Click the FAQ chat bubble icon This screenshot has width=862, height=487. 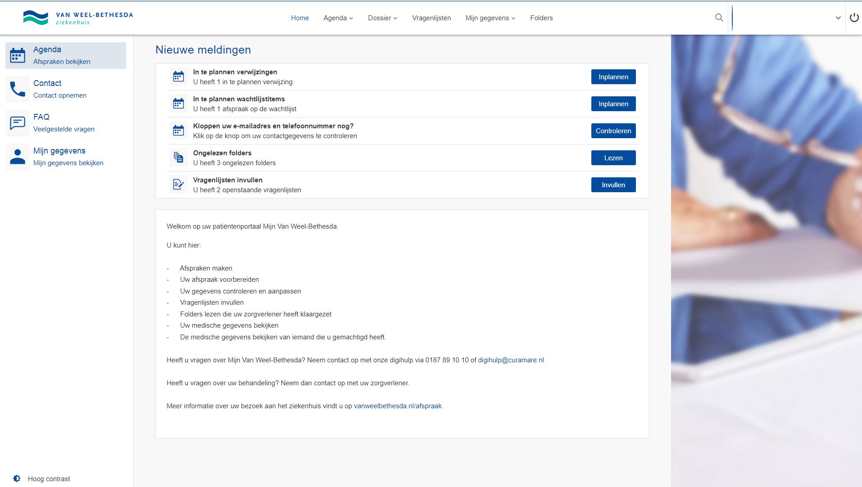click(18, 123)
